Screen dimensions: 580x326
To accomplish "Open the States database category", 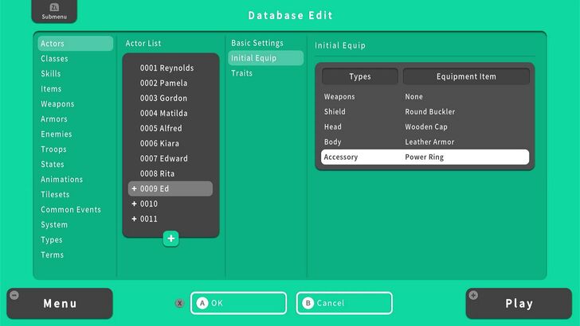I will [x=52, y=165].
